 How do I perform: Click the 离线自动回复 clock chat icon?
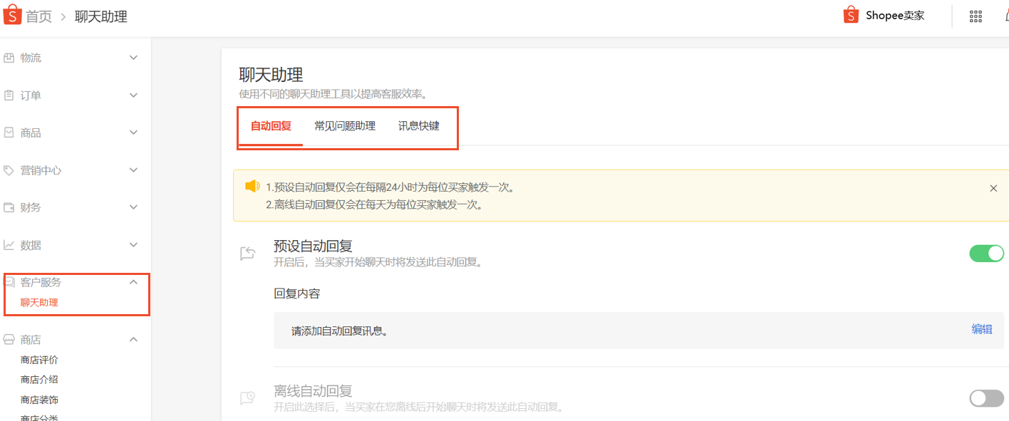click(247, 397)
